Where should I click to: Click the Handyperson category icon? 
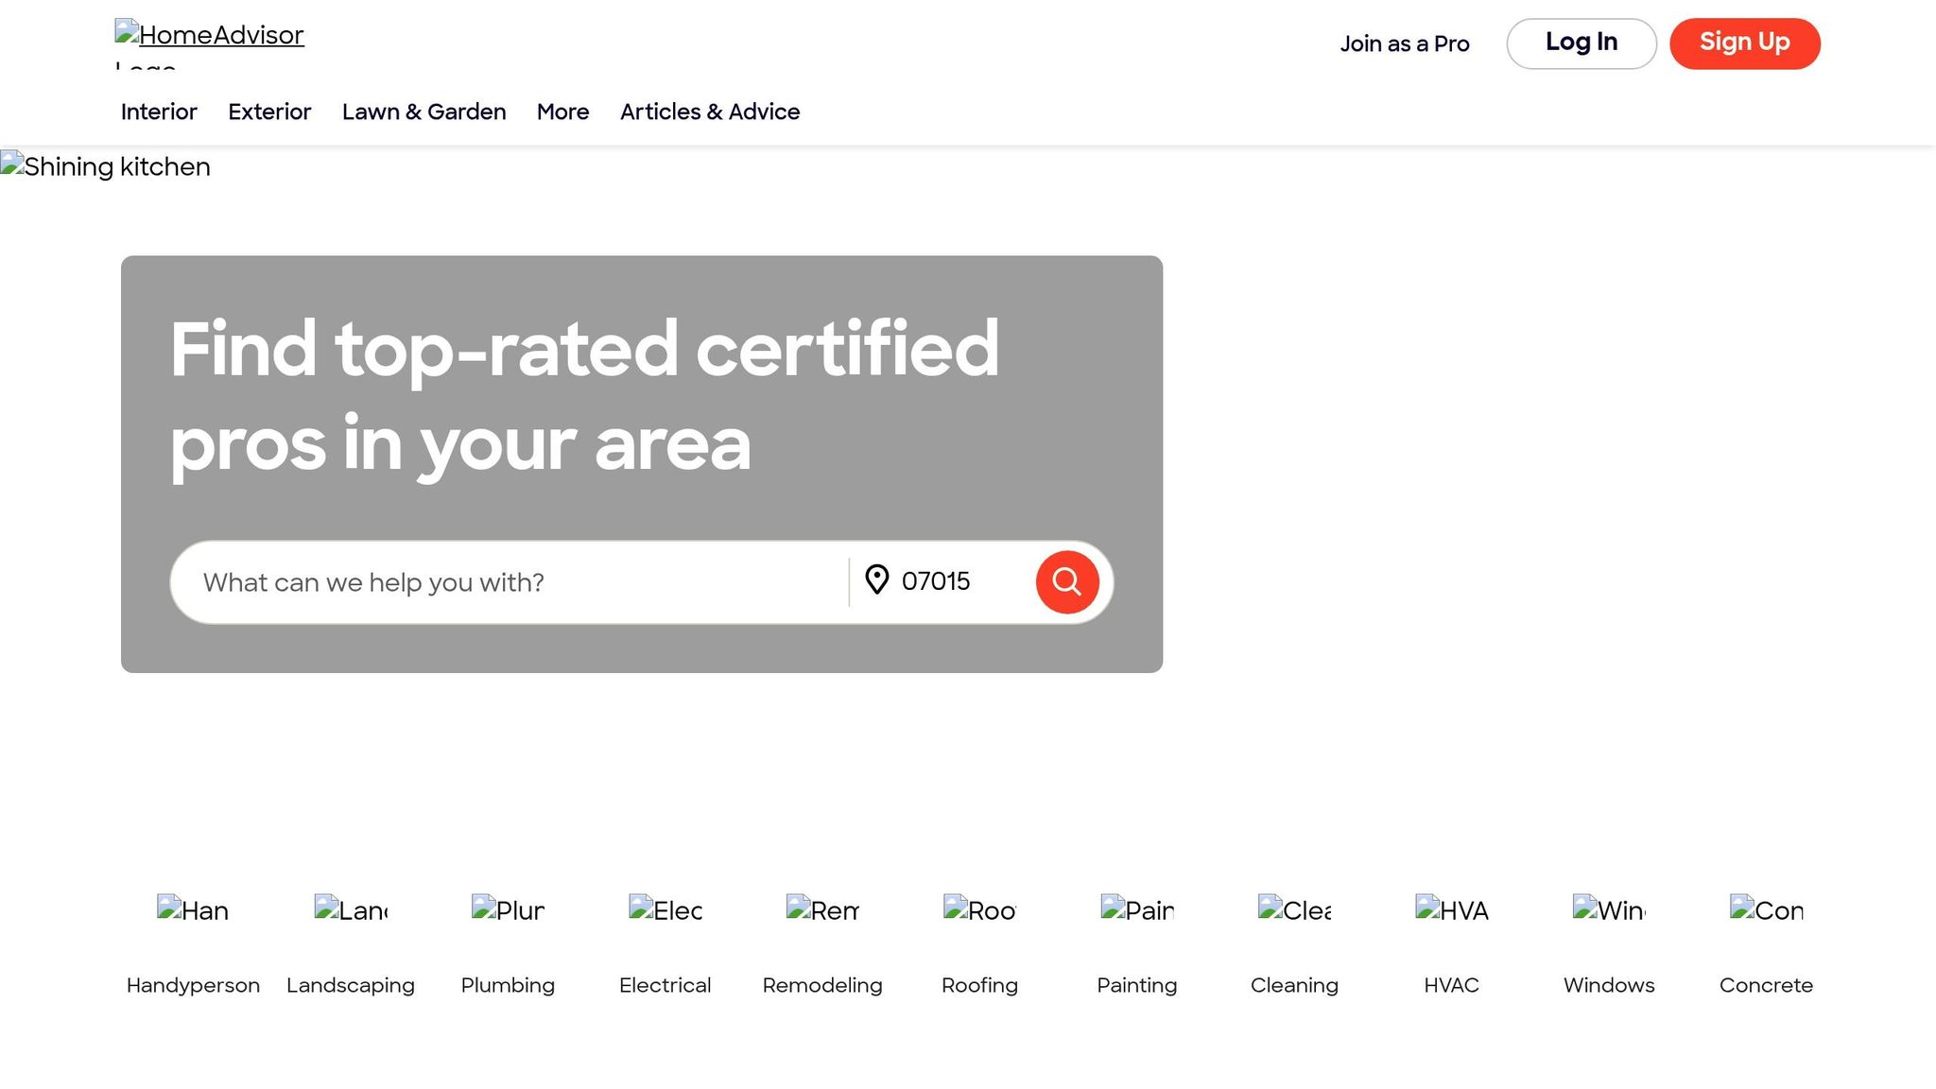193,909
